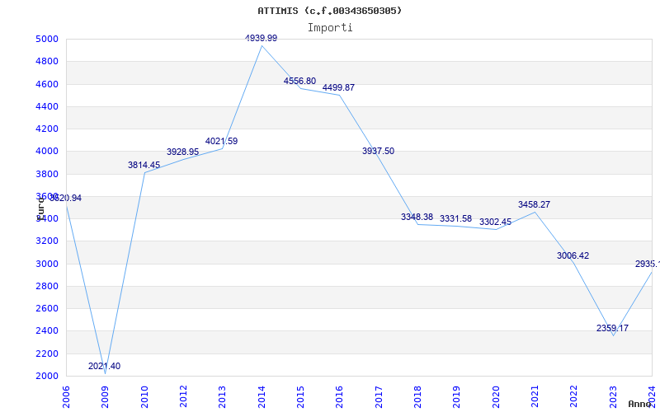This screenshot has height=412, width=660.
Task: Select data label 3348.38
Action: pyautogui.click(x=417, y=217)
